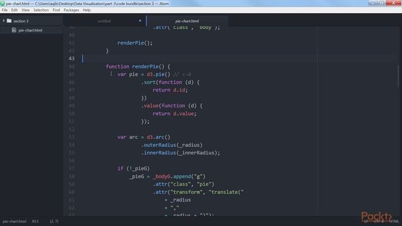Click '_pieG = _bodyG.append("g")' code line
The height and width of the screenshot is (226, 402).
click(168, 176)
